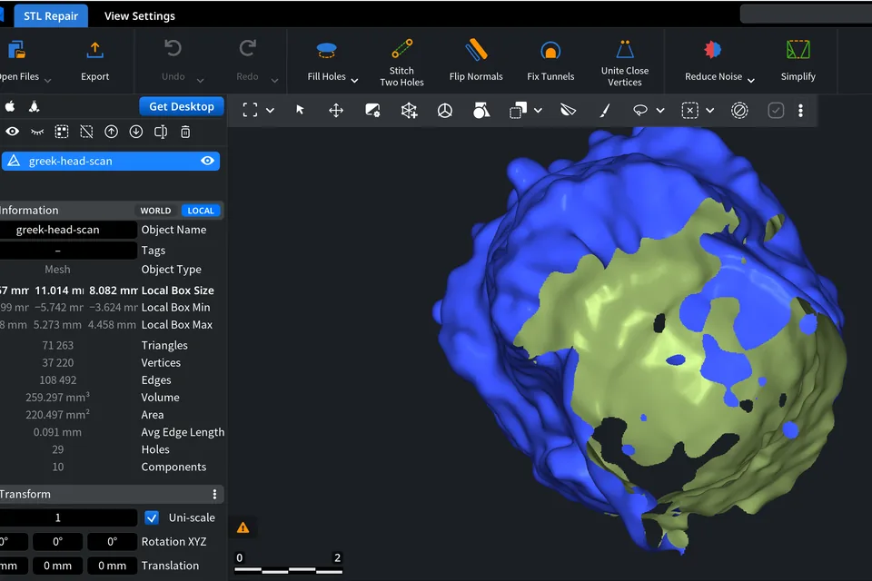This screenshot has width=872, height=581.
Task: Click the three-spoke circle icon
Action: [x=445, y=110]
